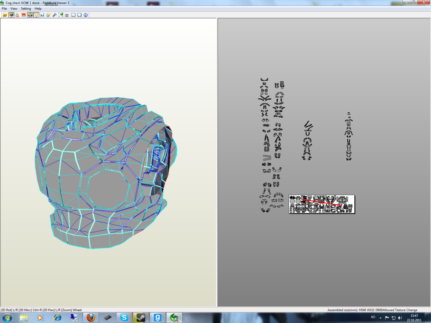Open Windows Explorer from the taskbar
431x323 pixels.
point(24,318)
